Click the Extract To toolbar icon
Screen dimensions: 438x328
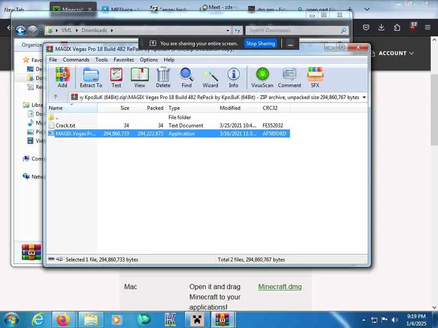pyautogui.click(x=91, y=78)
